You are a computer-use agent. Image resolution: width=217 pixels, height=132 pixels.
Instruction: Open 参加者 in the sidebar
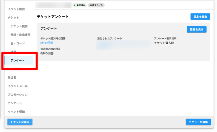pyautogui.click(x=12, y=78)
